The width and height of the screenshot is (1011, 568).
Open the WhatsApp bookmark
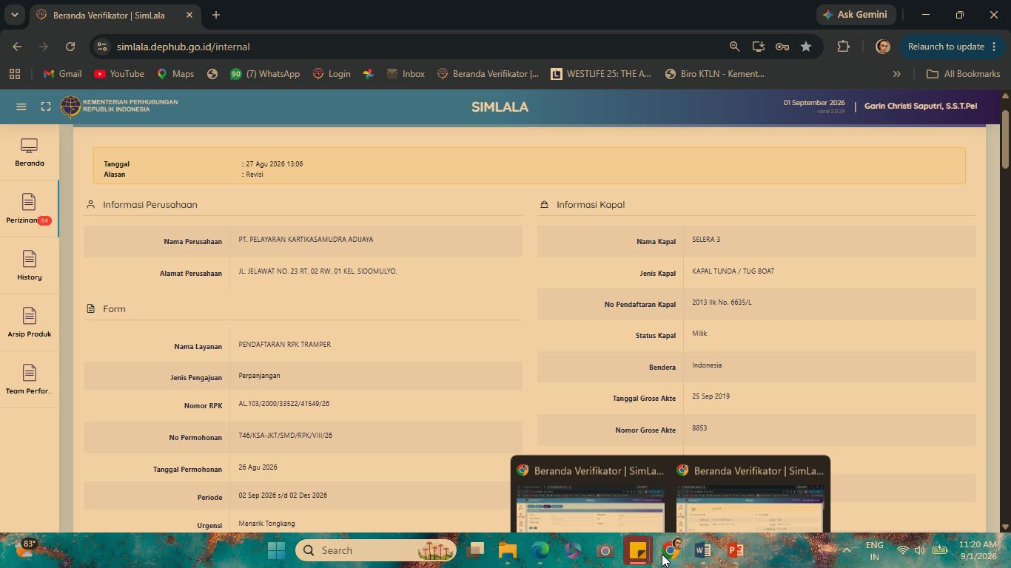pyautogui.click(x=265, y=74)
